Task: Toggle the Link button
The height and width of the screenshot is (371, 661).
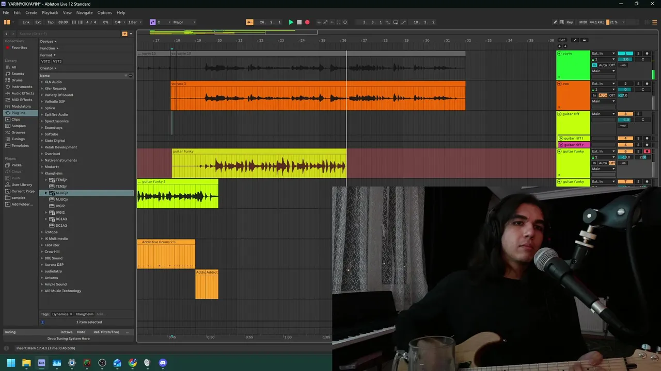Action: pos(26,22)
